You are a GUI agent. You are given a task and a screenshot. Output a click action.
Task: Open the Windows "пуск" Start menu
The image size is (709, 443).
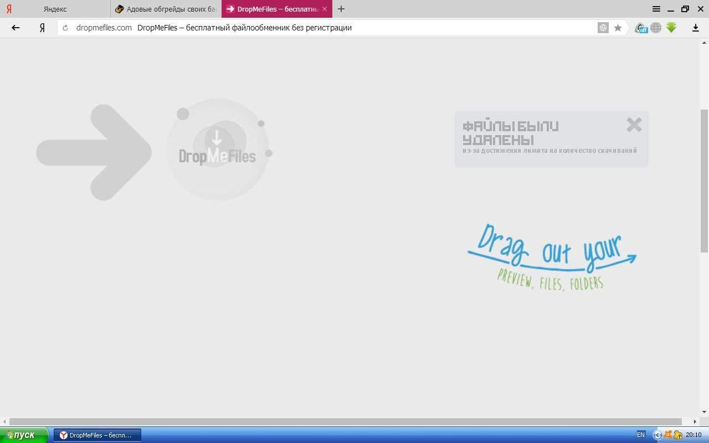point(24,435)
